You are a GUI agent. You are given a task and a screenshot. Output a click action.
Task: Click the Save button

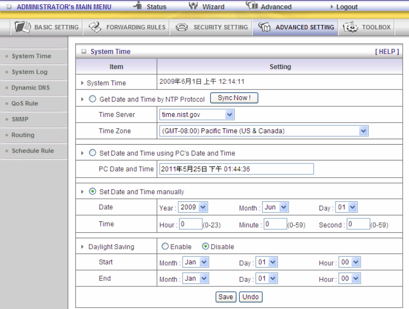(x=226, y=297)
